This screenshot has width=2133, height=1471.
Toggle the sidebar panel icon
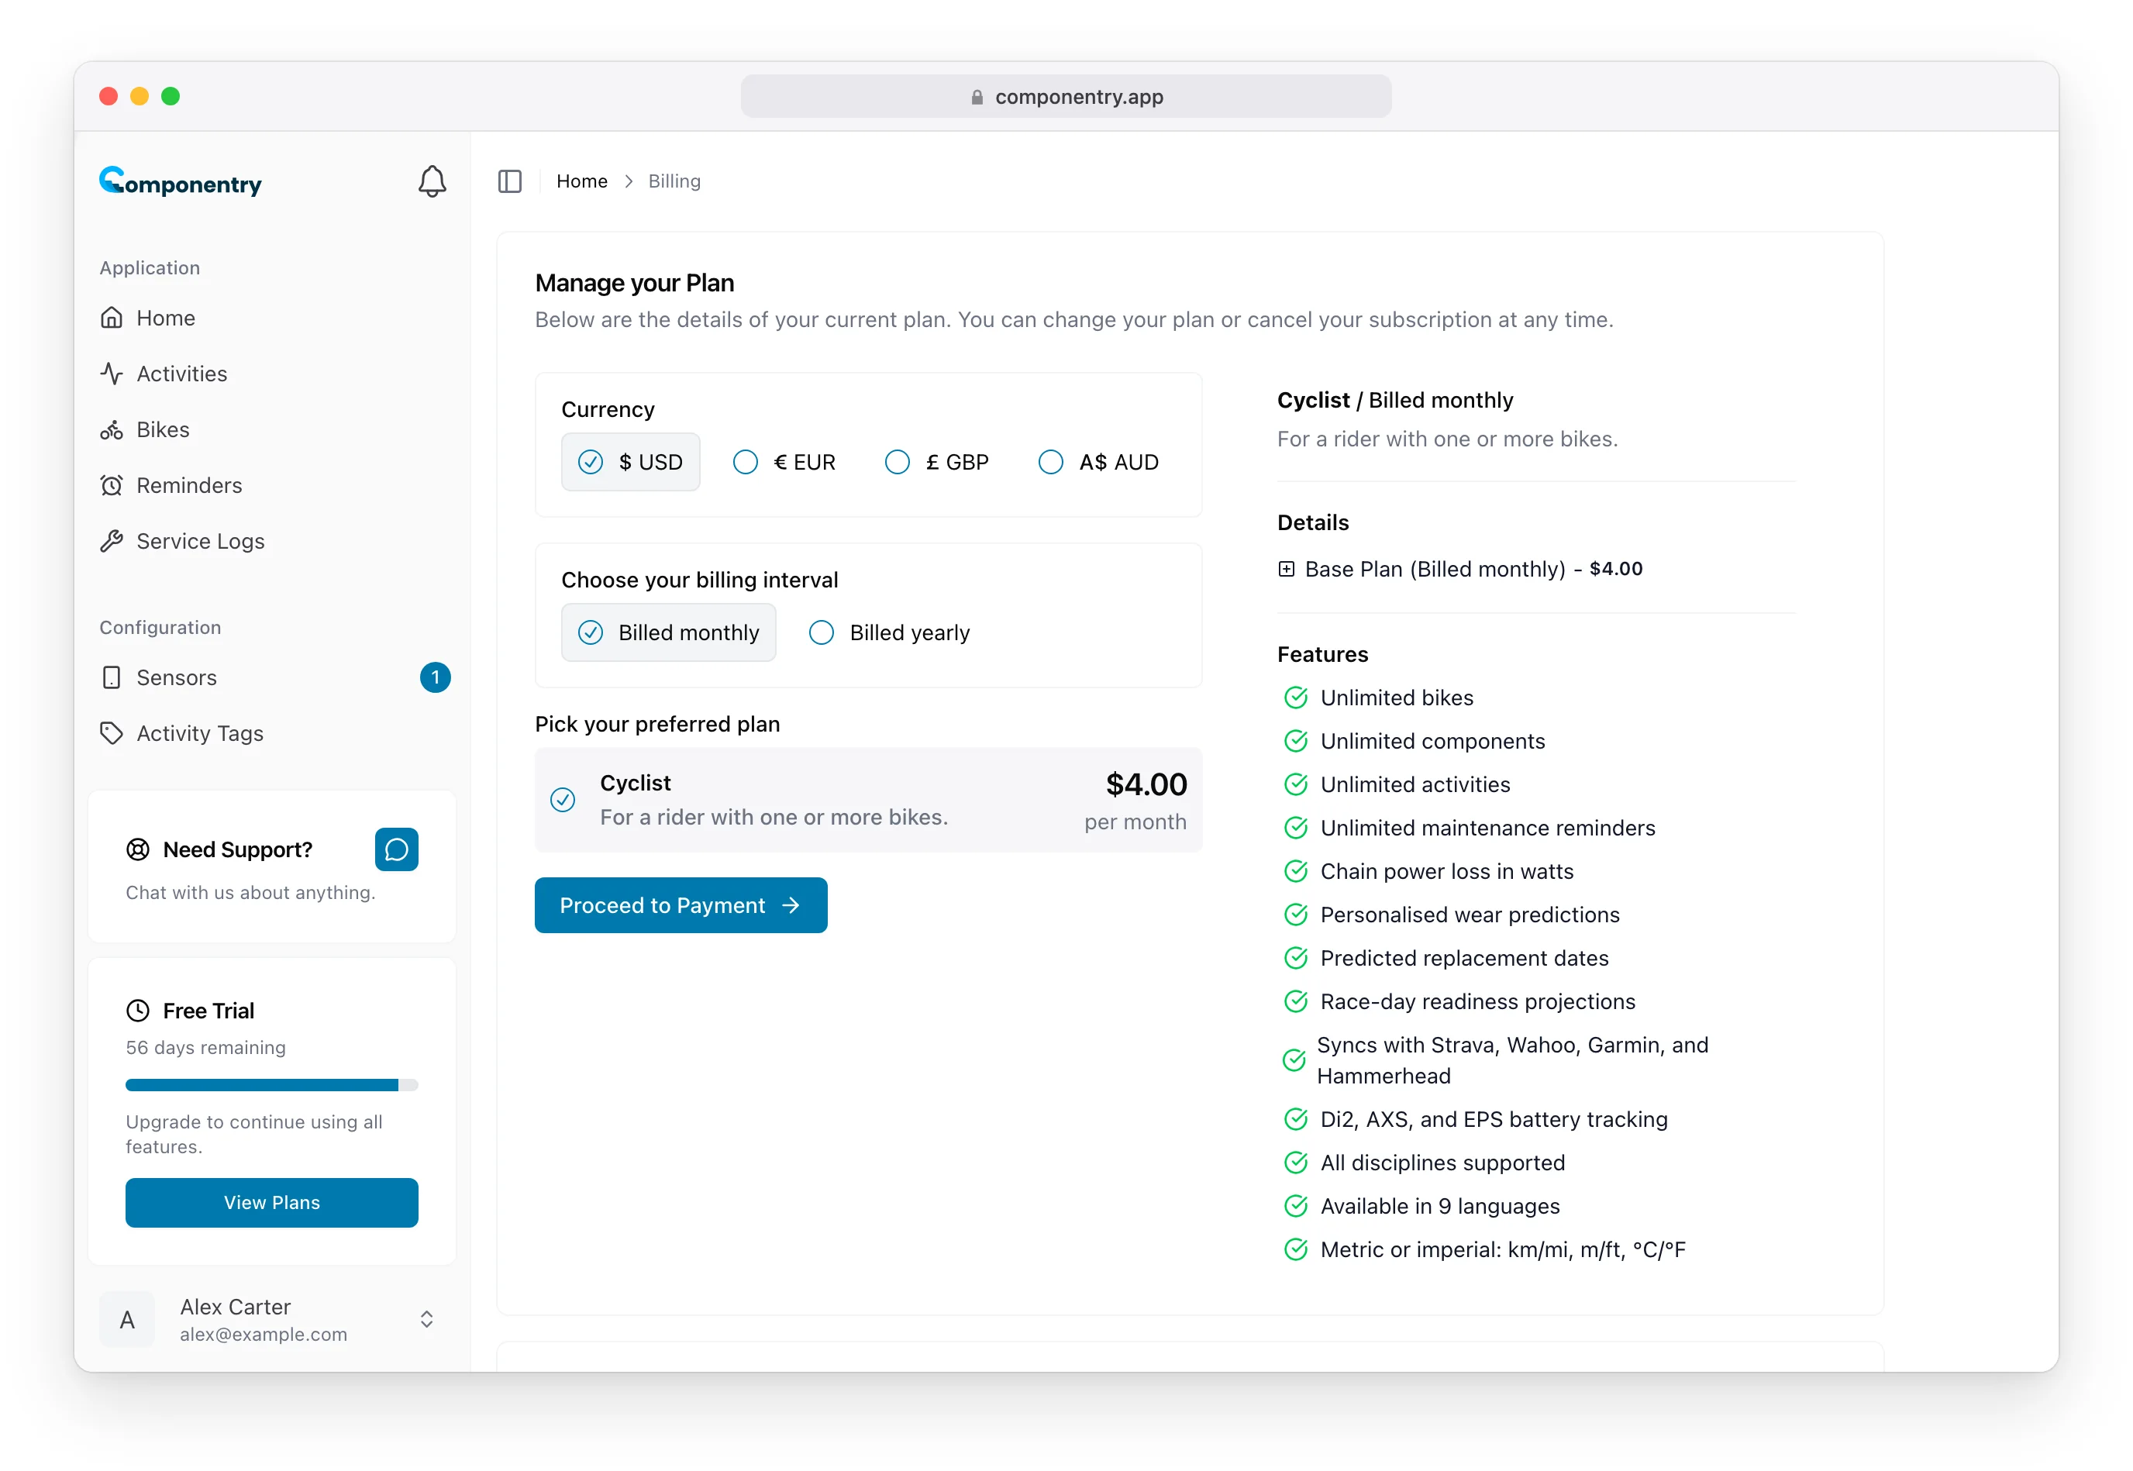click(510, 181)
